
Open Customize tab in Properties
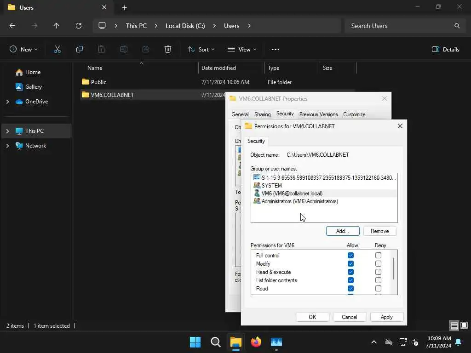[x=354, y=114]
